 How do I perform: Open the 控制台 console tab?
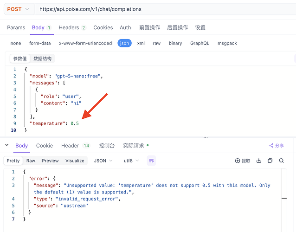[107, 146]
